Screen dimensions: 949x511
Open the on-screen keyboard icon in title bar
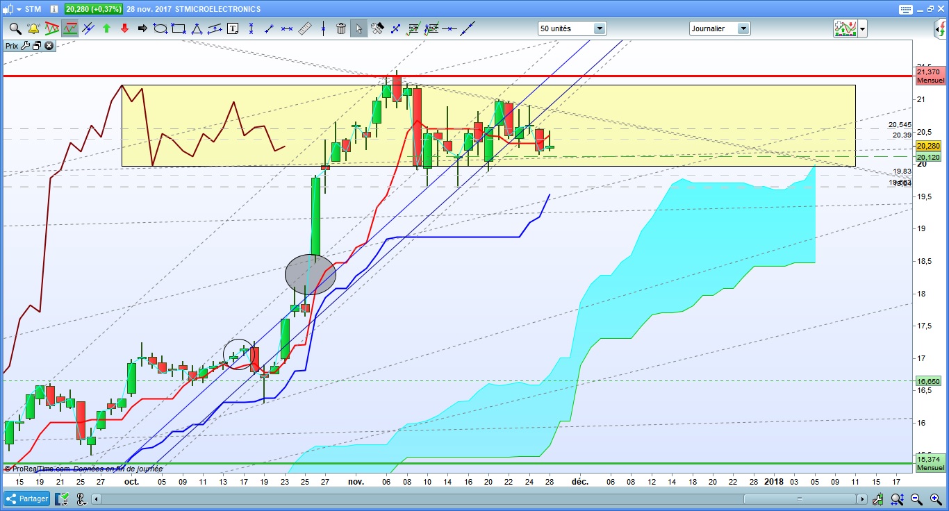[x=905, y=9]
